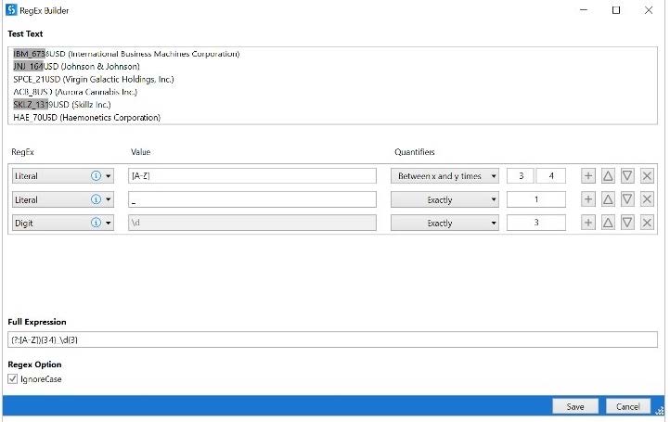This screenshot has width=670, height=422.
Task: Open the Exactly quantifier dropdown of Digit row
Action: coord(445,223)
